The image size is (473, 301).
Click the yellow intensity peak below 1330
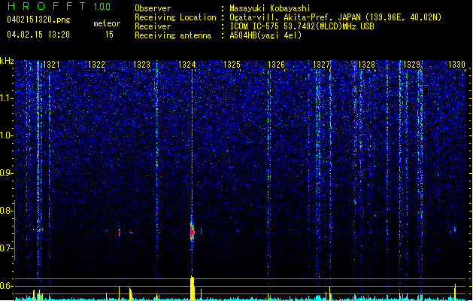point(455,292)
